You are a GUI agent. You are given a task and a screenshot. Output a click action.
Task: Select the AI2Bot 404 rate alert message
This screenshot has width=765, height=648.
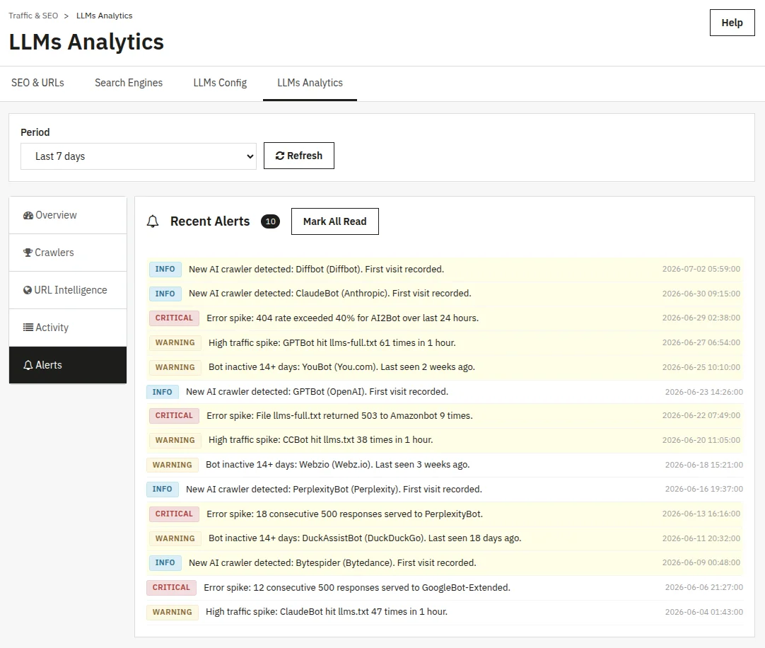(x=342, y=318)
